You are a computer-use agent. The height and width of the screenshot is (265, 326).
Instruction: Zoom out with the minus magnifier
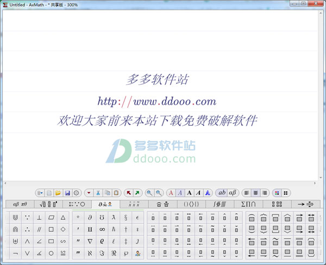click(159, 193)
